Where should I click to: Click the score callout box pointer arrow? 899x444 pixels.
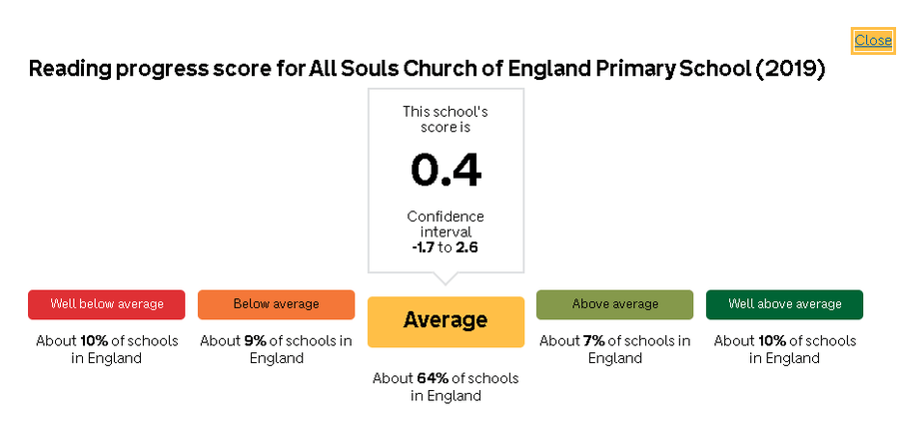(446, 278)
